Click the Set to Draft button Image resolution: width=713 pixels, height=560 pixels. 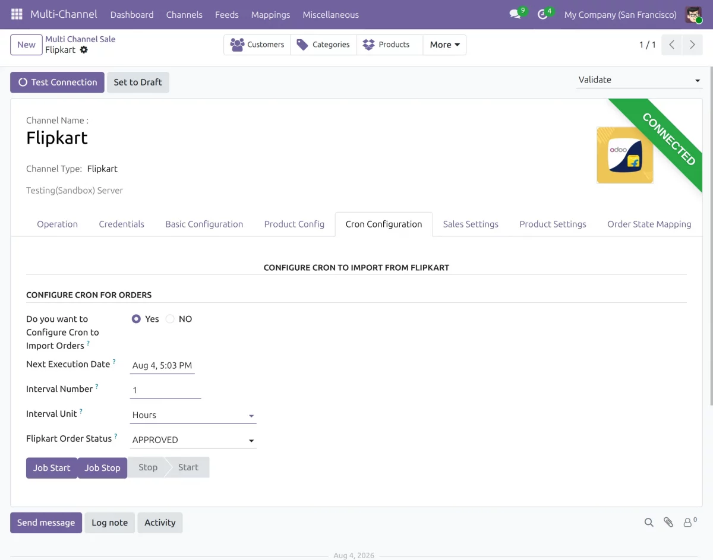tap(138, 83)
